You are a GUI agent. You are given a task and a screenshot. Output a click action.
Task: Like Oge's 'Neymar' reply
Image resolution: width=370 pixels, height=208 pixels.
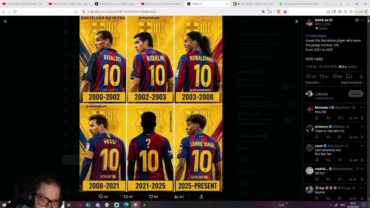(x=340, y=198)
